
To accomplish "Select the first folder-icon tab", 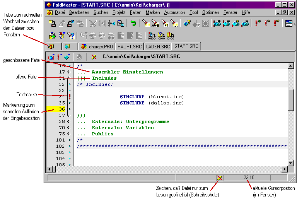I will (x=54, y=47).
